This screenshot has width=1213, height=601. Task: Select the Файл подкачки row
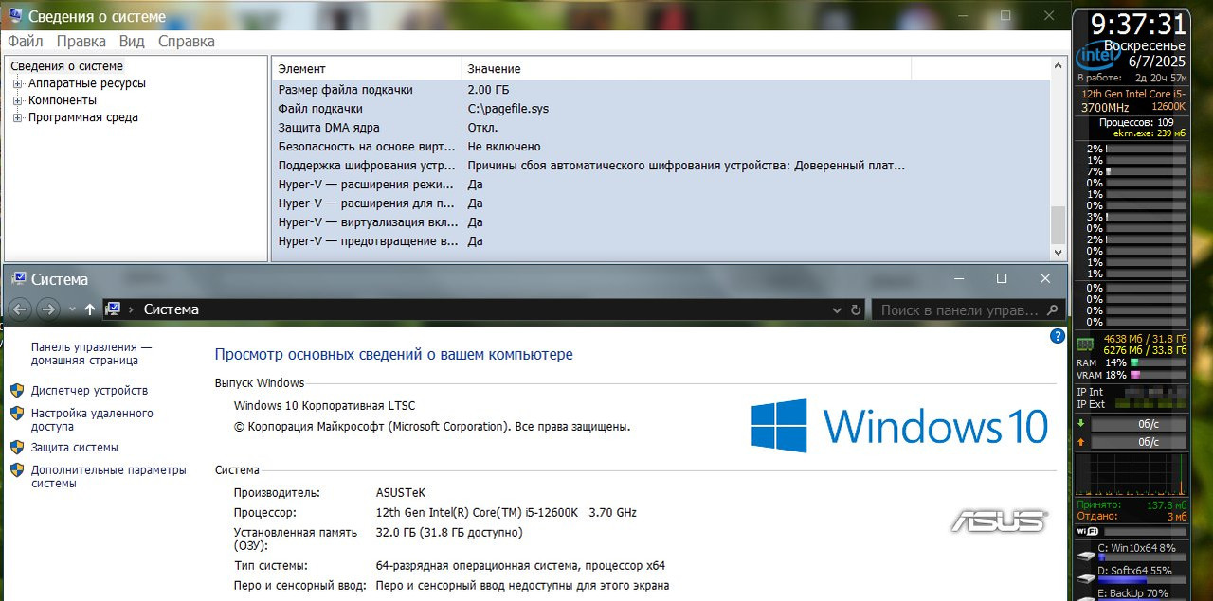(661, 109)
